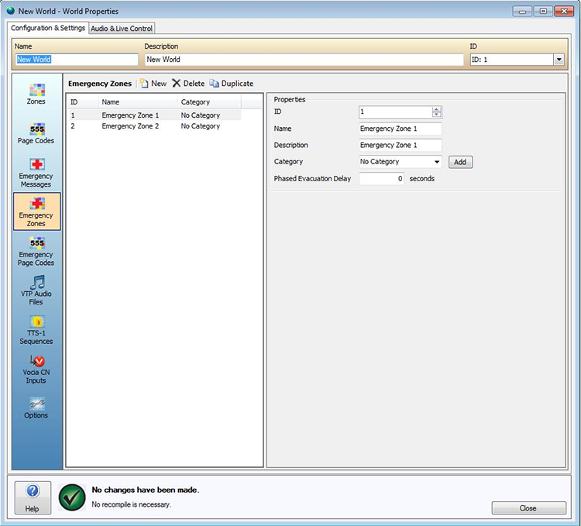Click the zone Name field in Properties
This screenshot has width=581, height=526.
point(401,129)
